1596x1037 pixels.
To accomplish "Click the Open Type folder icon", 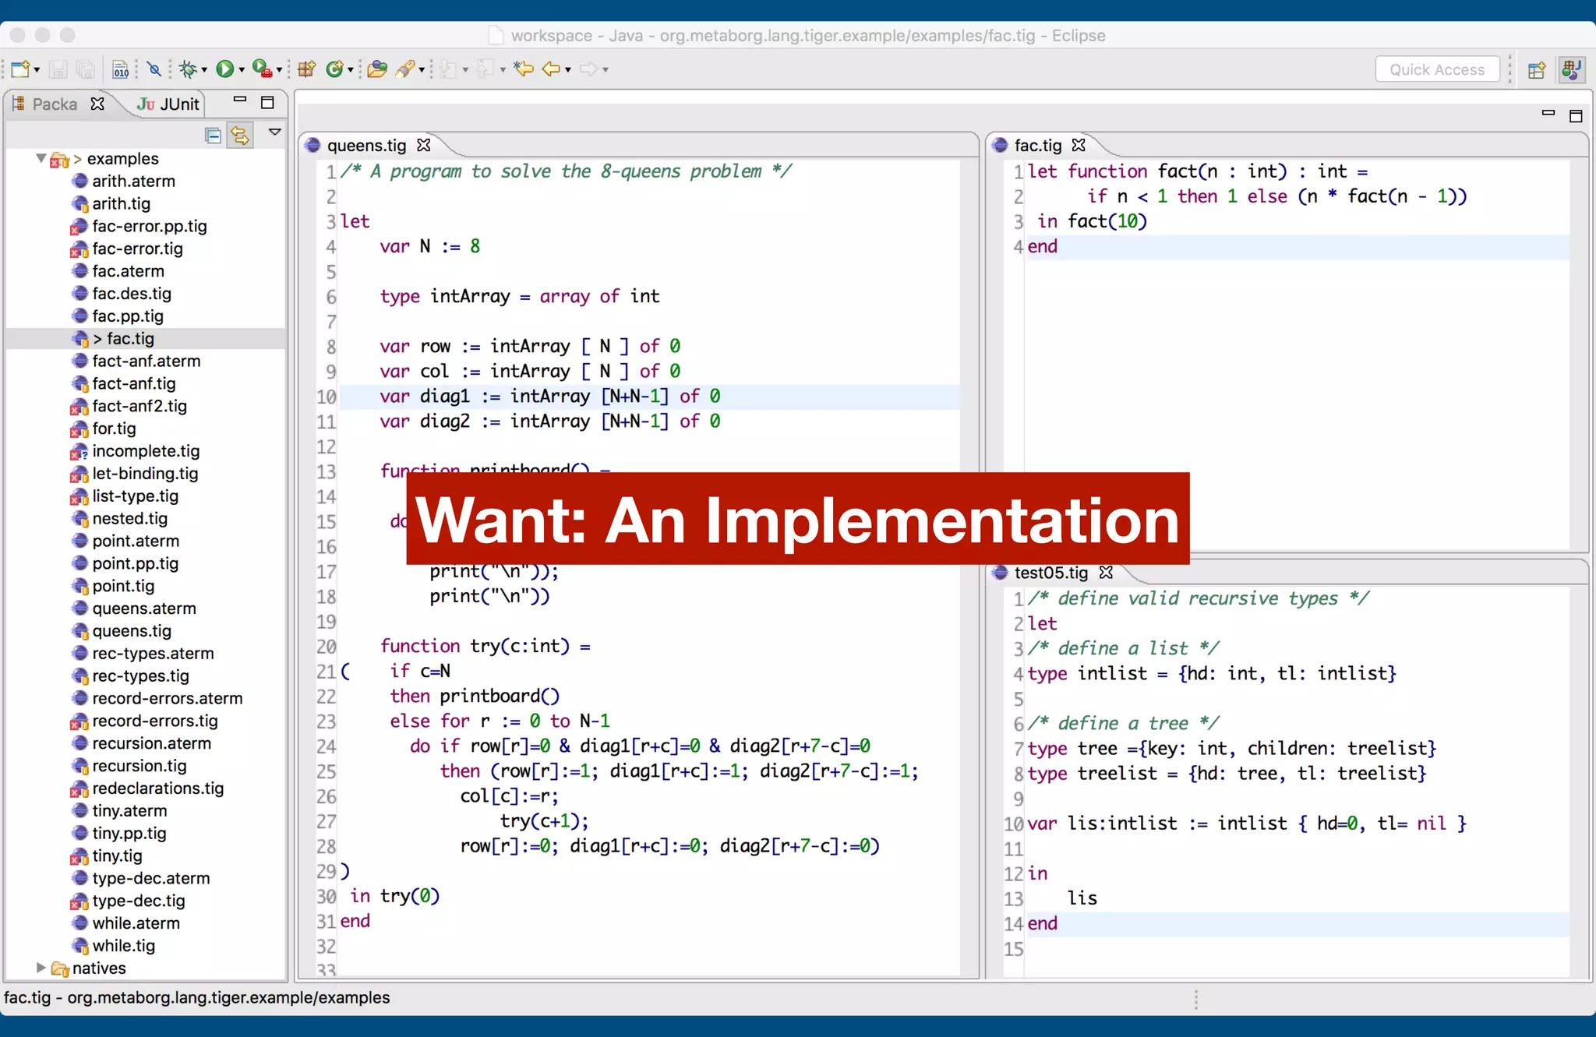I will (x=378, y=69).
